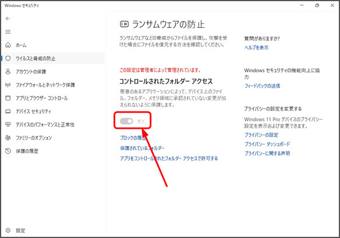Click the ransomware icon beside the page title

(124, 24)
